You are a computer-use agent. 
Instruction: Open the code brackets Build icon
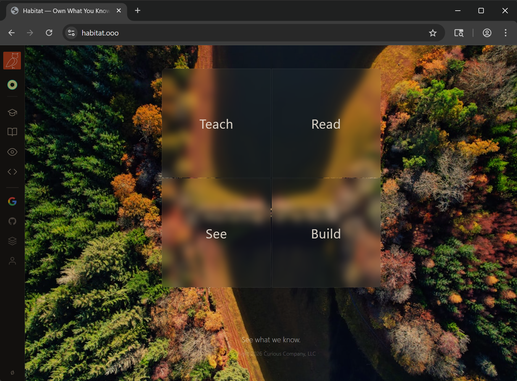pos(12,172)
